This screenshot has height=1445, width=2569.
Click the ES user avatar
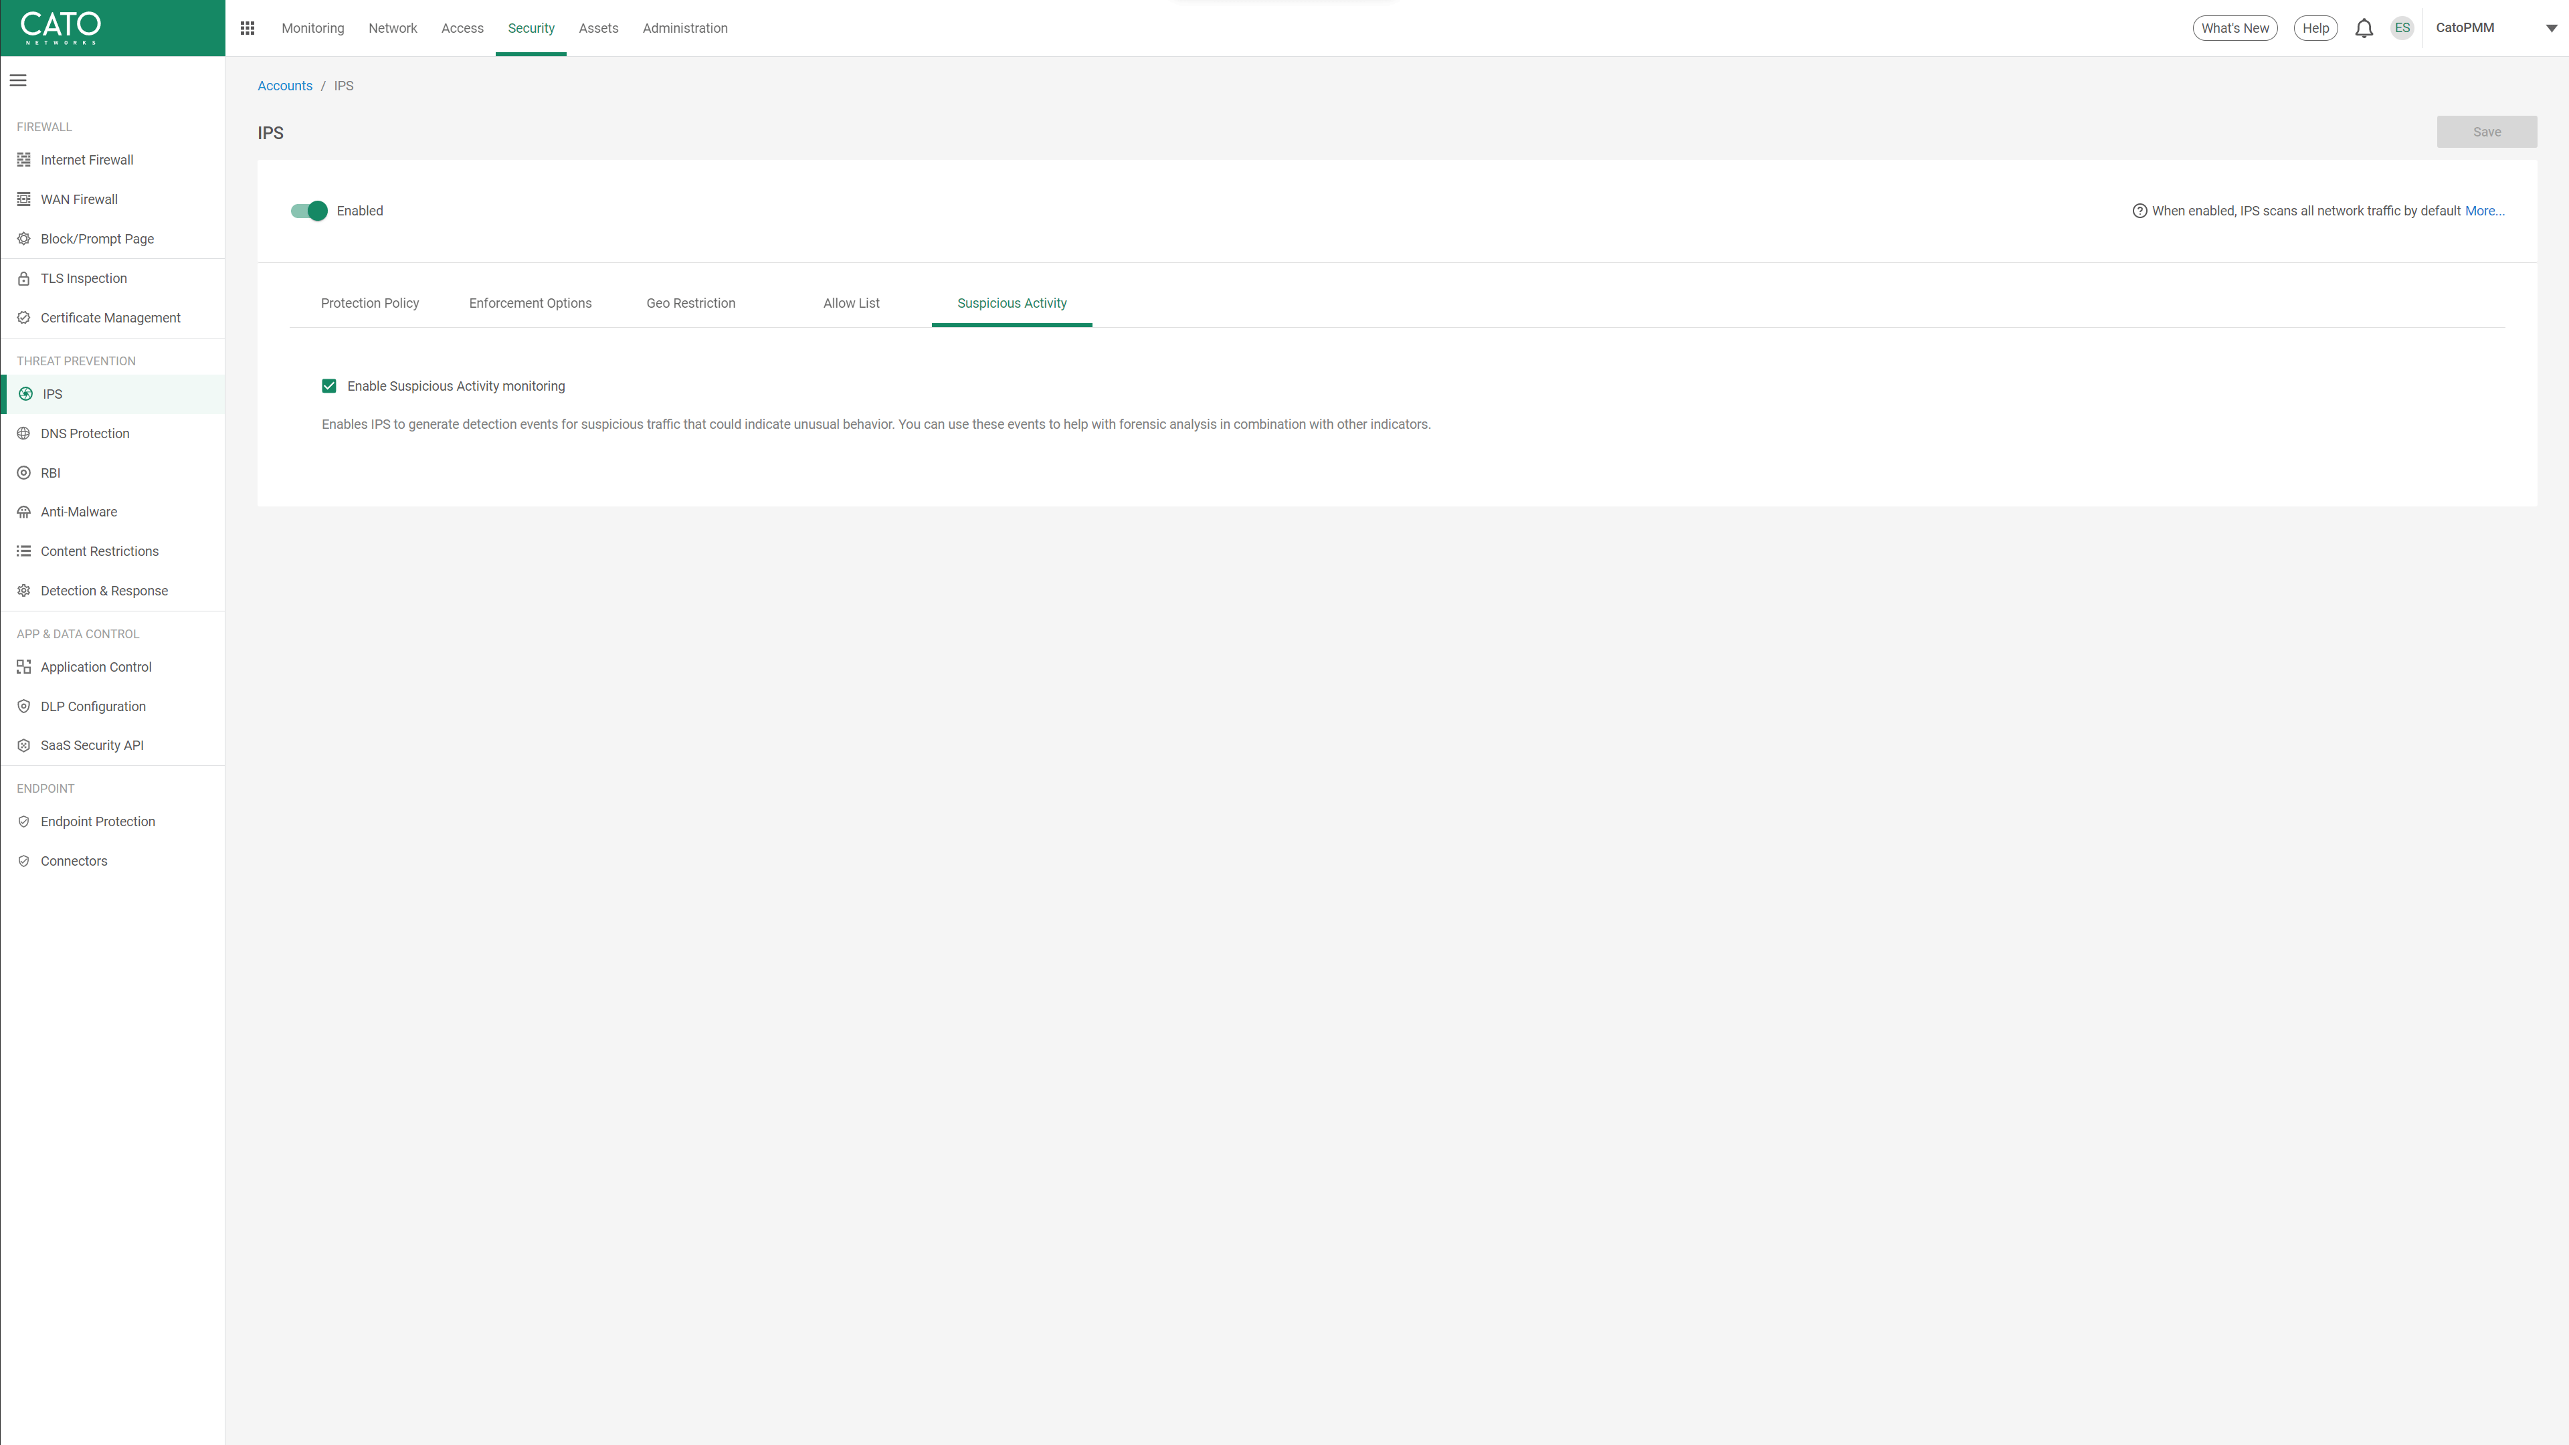pos(2402,28)
